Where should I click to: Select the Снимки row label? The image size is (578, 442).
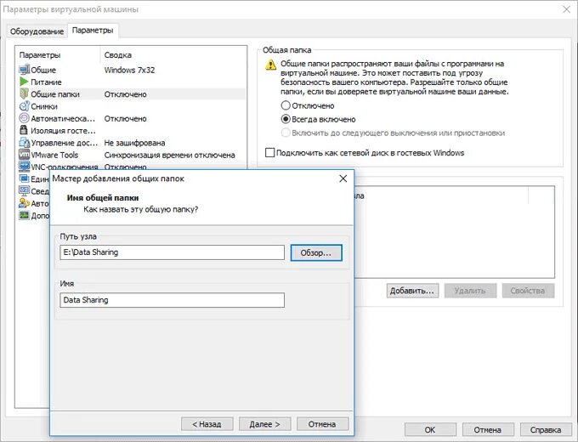pyautogui.click(x=44, y=106)
